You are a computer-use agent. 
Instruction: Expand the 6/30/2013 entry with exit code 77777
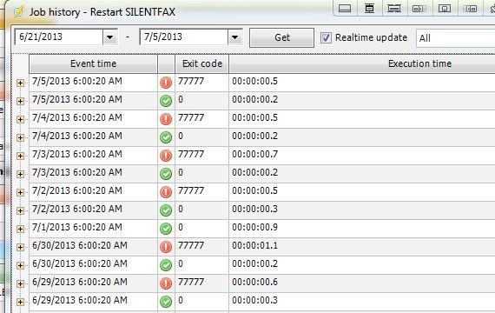pos(20,247)
